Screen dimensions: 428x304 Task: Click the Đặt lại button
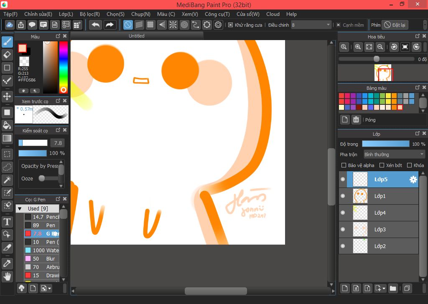pyautogui.click(x=394, y=25)
